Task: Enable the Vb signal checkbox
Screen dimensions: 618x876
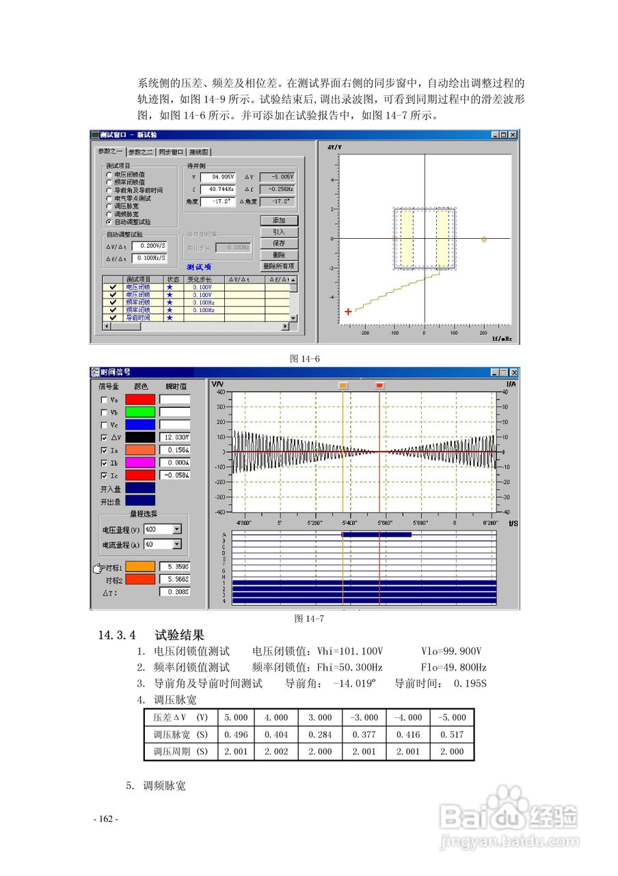Action: [x=104, y=413]
